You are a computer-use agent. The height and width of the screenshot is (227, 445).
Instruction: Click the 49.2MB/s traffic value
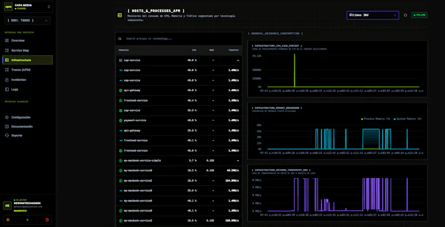(233, 171)
